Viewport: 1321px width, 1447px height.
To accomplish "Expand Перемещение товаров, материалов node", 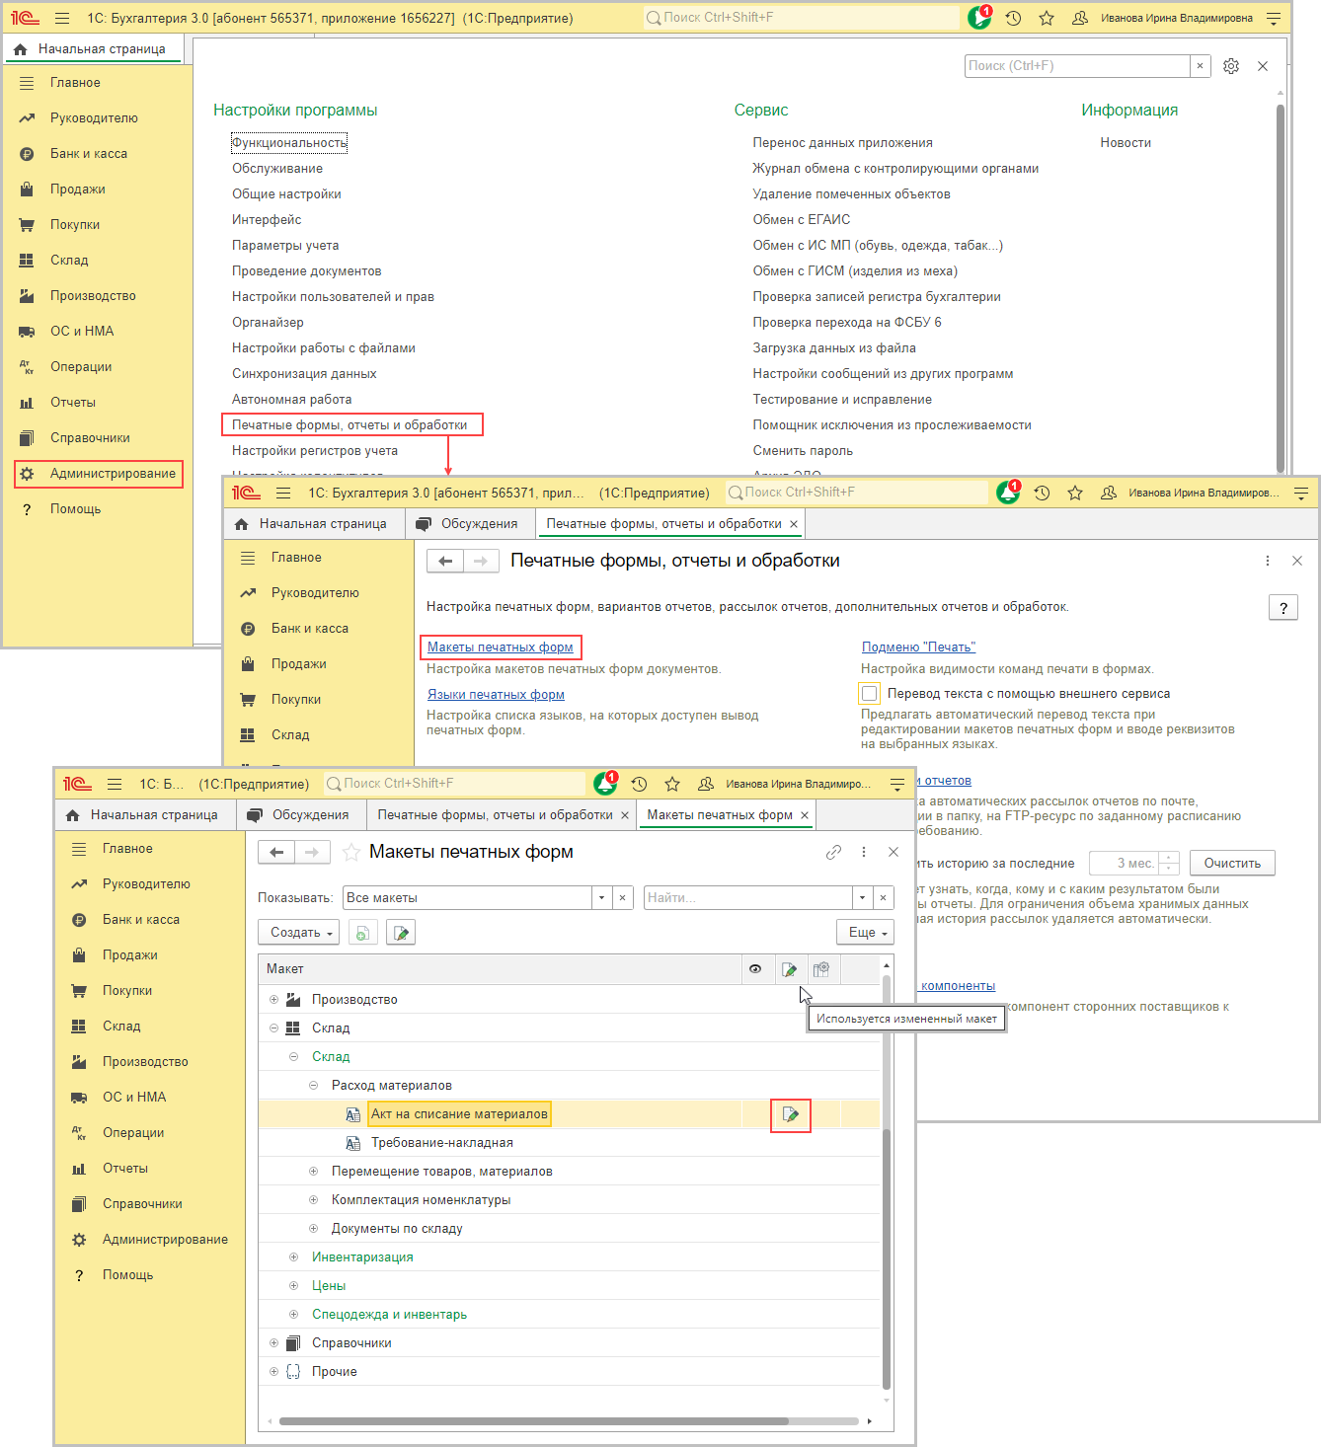I will click(x=313, y=1172).
